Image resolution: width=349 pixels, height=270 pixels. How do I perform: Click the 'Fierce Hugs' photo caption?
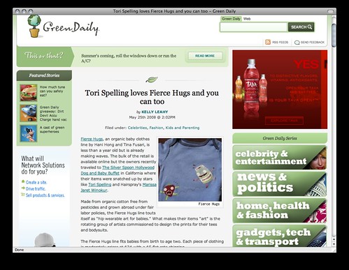[209, 204]
